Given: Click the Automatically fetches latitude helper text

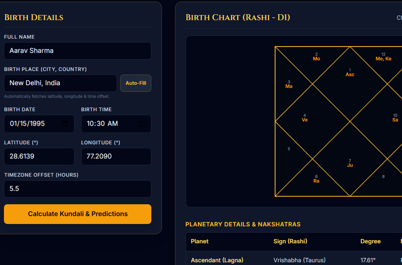Looking at the screenshot, I should [x=57, y=97].
